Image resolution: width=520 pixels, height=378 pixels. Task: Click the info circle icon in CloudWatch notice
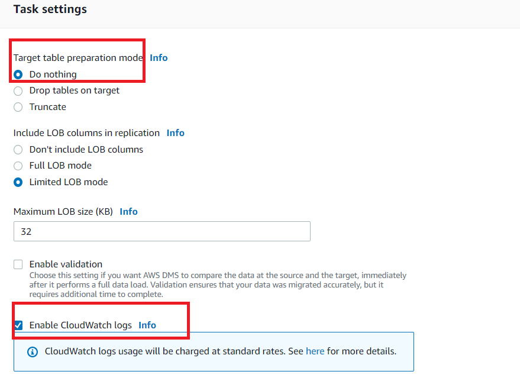coord(33,352)
